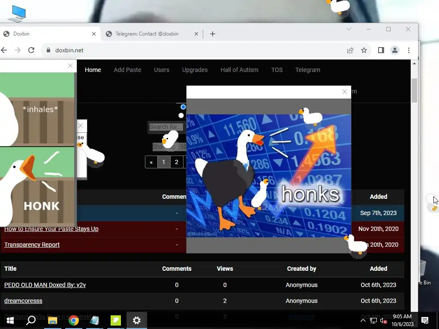This screenshot has width=439, height=329.
Task: Click the Nov 20th, 2020 date cell
Action: pyautogui.click(x=378, y=229)
